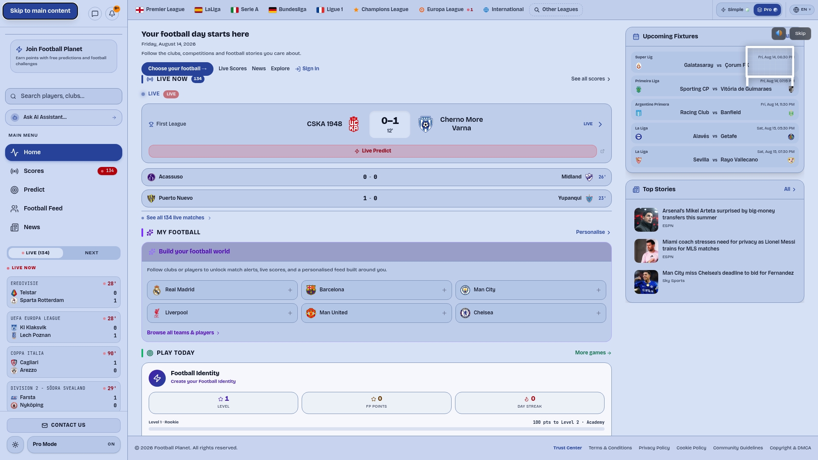Viewport: 818px width, 460px height.
Task: Click the Level 1 Rookie progress bar
Action: pyautogui.click(x=377, y=429)
